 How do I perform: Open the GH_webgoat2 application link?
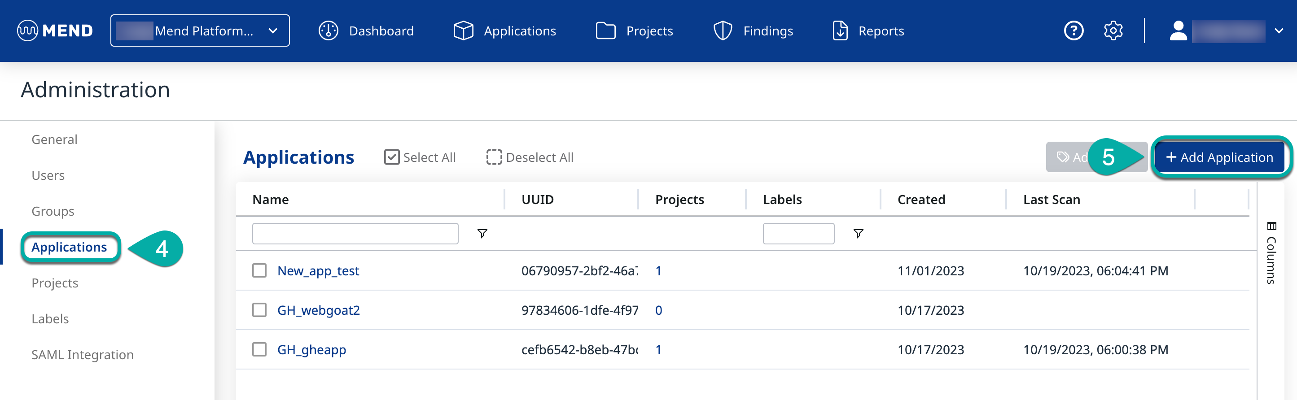click(x=318, y=310)
